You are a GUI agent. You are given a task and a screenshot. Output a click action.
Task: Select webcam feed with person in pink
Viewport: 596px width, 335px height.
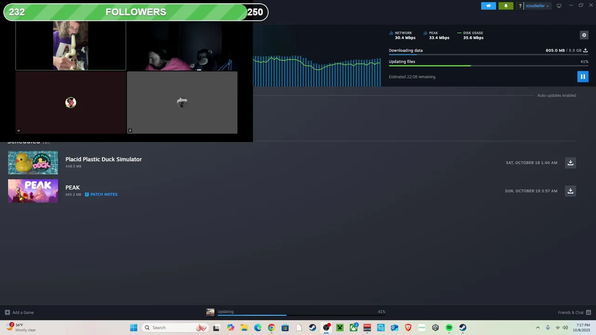coord(182,46)
